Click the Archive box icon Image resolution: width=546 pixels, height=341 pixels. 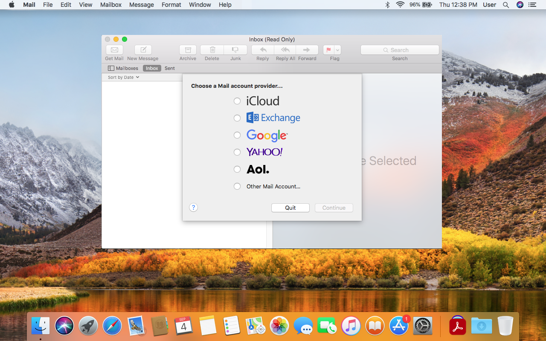(188, 50)
